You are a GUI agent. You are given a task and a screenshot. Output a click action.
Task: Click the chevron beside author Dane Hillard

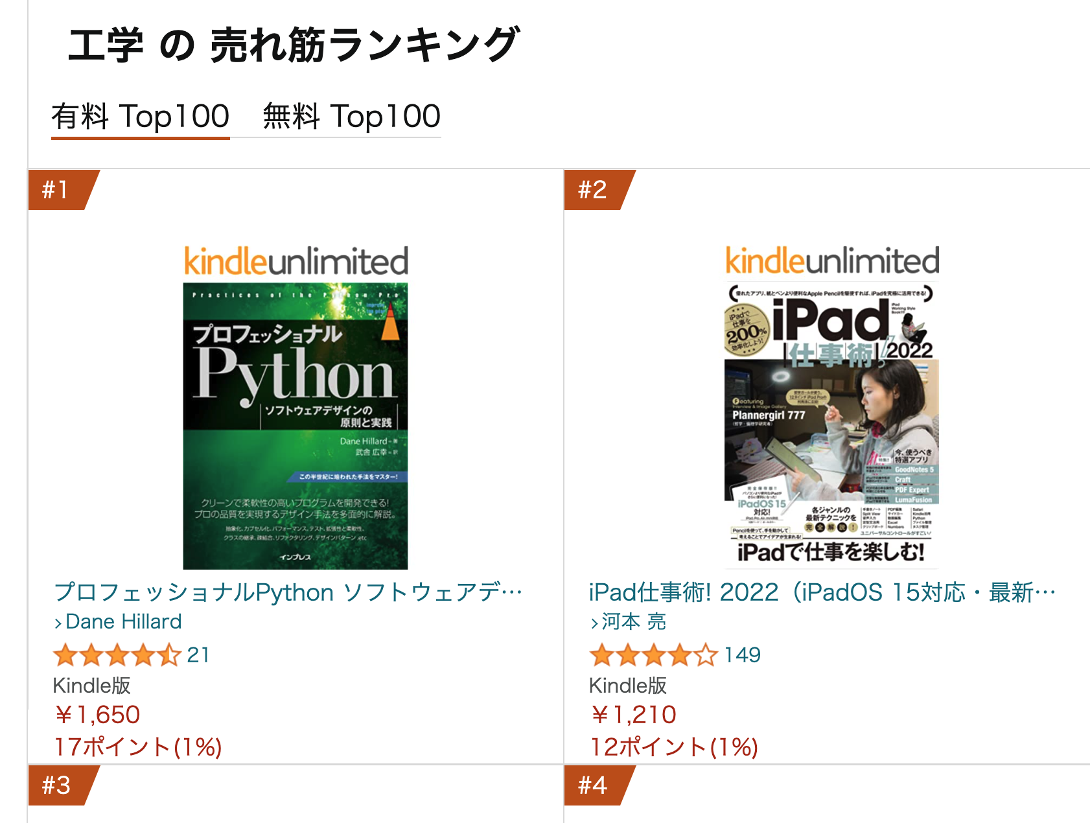coord(58,623)
